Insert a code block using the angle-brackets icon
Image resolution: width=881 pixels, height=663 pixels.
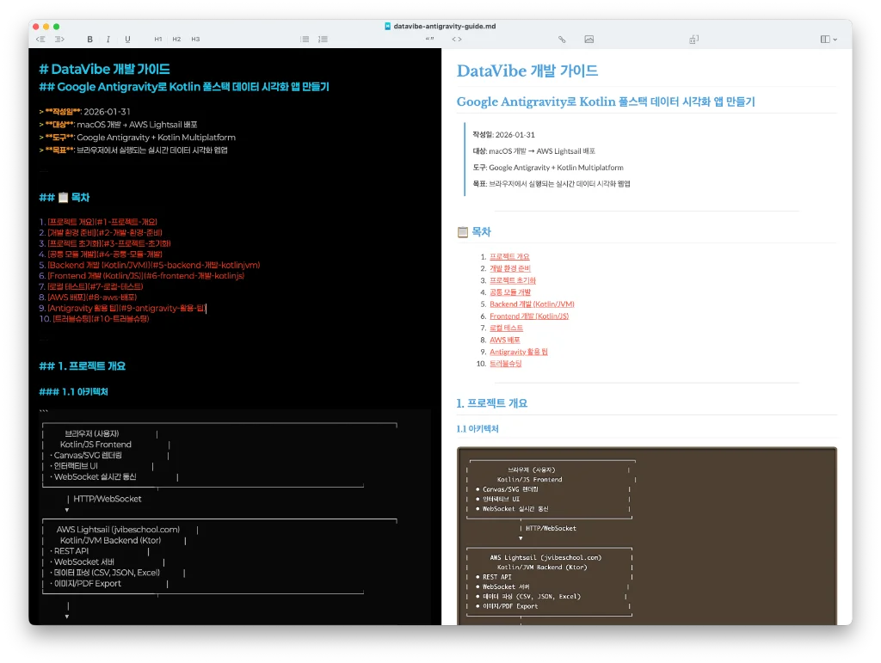point(457,40)
